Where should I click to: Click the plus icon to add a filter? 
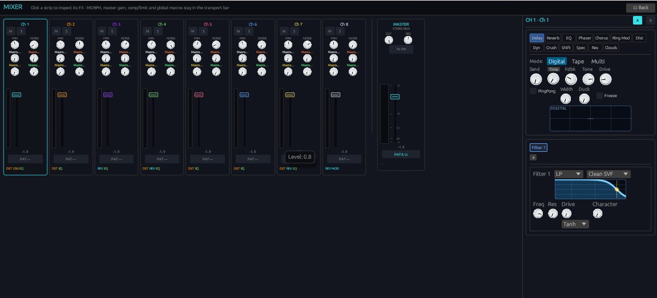pyautogui.click(x=533, y=158)
